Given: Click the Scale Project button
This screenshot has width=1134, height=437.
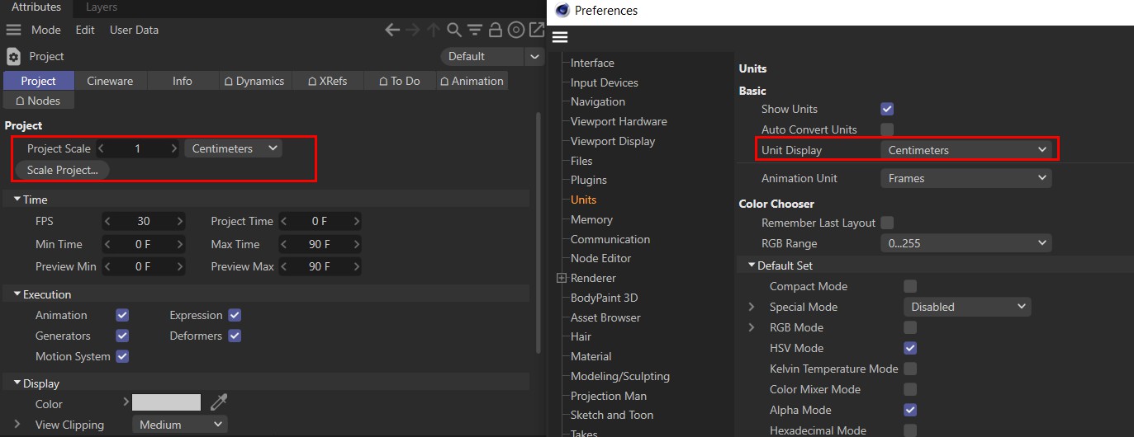Looking at the screenshot, I should tap(62, 170).
